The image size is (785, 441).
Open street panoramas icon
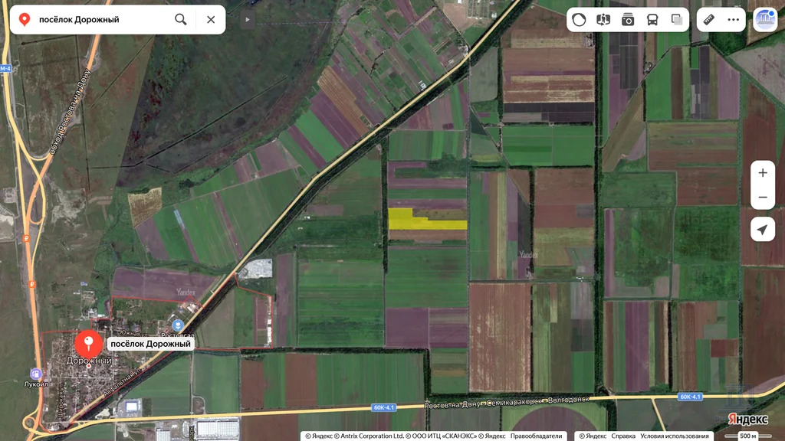click(604, 20)
